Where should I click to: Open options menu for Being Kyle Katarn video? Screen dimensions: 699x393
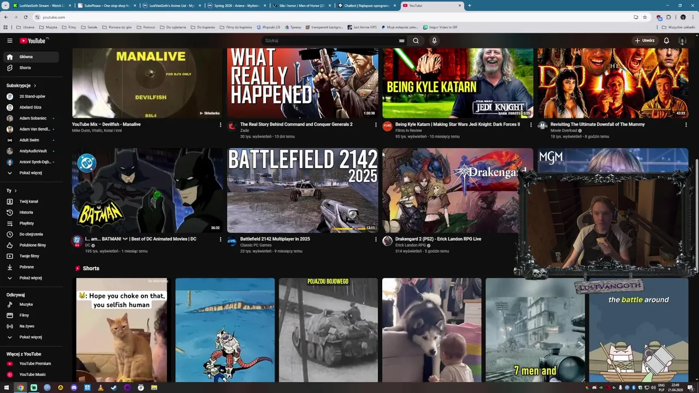click(531, 125)
